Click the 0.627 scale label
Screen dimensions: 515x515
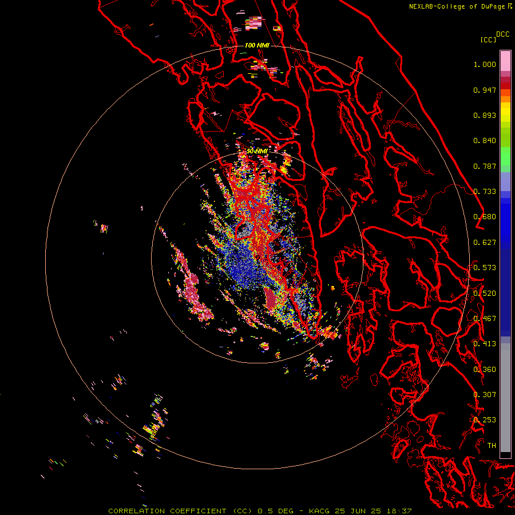485,243
